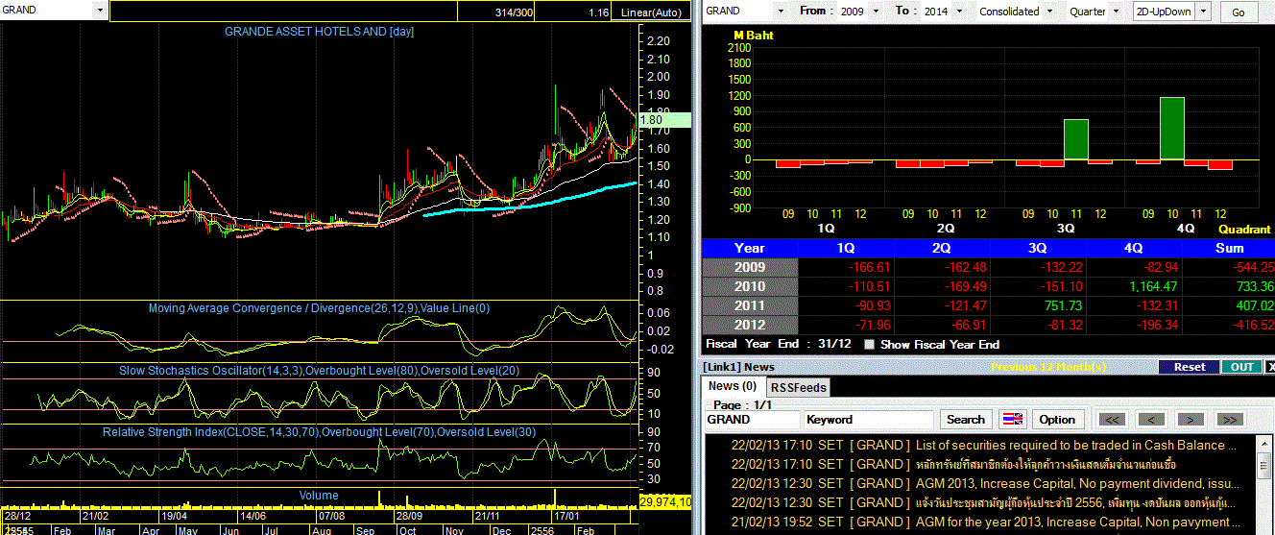Select the 3Q column header

tap(1036, 248)
